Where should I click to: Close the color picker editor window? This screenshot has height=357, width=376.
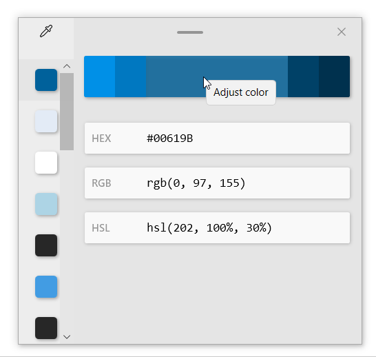(x=342, y=32)
